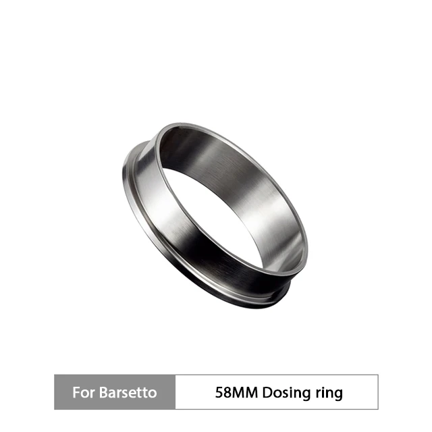
Task: Click the stainless steel dosing ring image
Action: click(215, 215)
